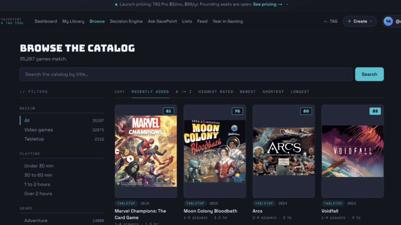
Task: Click the 76 score badge on Moon Colony
Action: [237, 111]
